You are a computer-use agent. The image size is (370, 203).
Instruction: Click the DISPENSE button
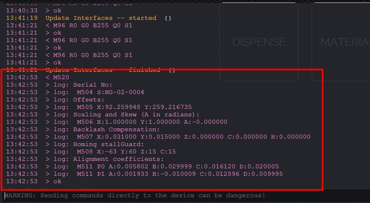pyautogui.click(x=258, y=42)
